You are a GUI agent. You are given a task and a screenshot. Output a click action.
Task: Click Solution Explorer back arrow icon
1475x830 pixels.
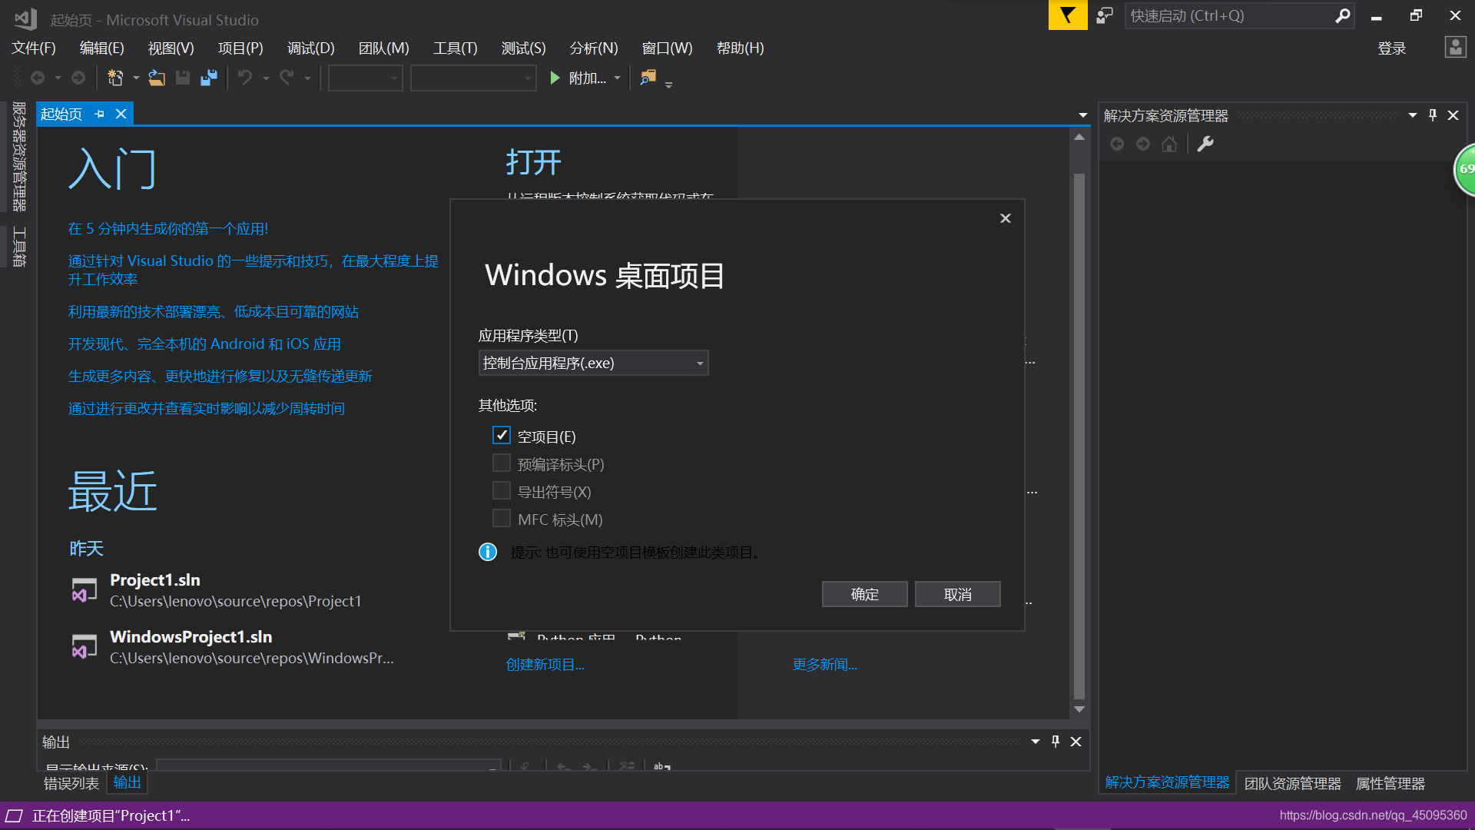coord(1117,144)
